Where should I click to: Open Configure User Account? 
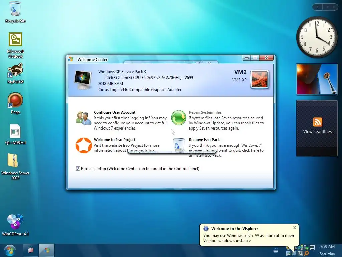tap(115, 112)
